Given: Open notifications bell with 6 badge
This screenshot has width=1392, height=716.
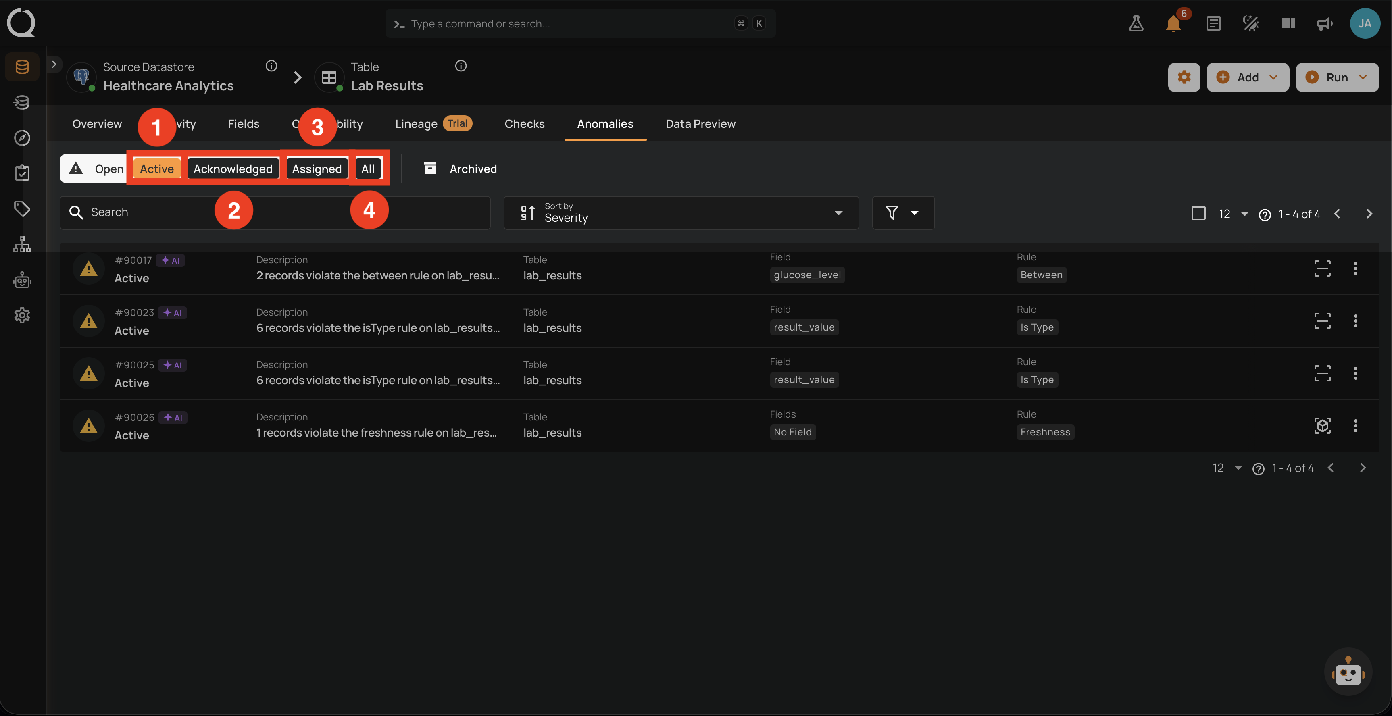Looking at the screenshot, I should (x=1174, y=23).
